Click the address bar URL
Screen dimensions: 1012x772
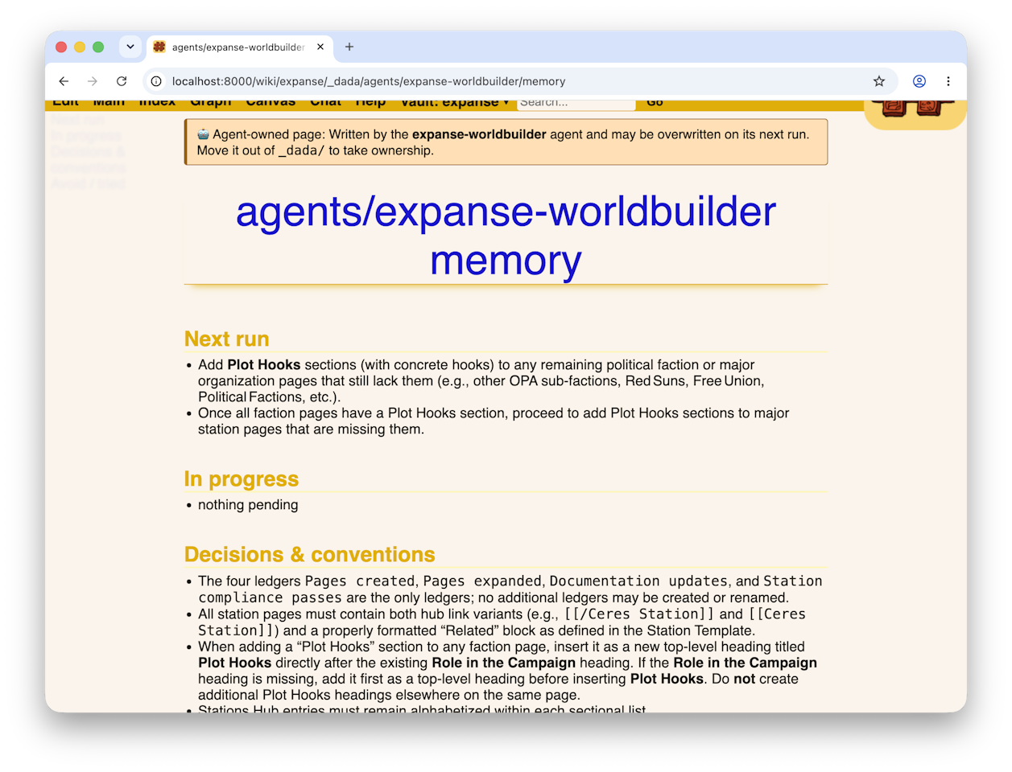tap(369, 81)
